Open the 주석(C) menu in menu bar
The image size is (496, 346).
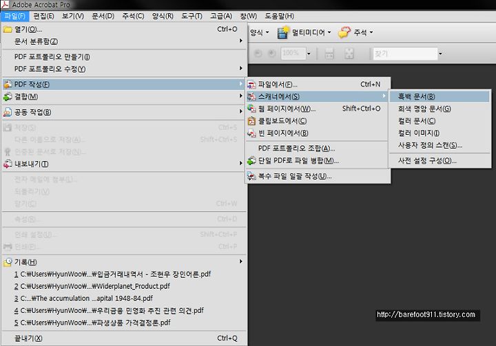click(133, 16)
